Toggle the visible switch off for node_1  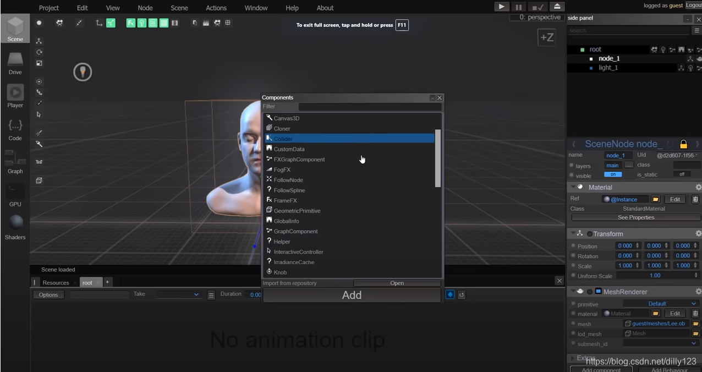click(x=612, y=174)
